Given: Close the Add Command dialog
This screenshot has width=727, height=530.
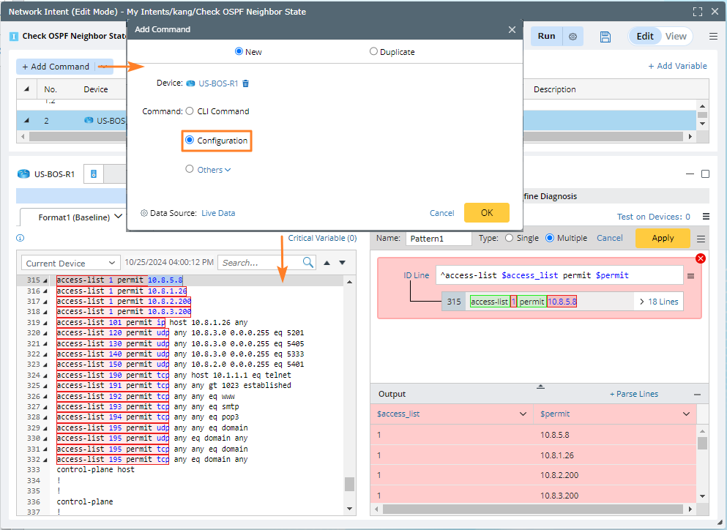Looking at the screenshot, I should [x=512, y=29].
